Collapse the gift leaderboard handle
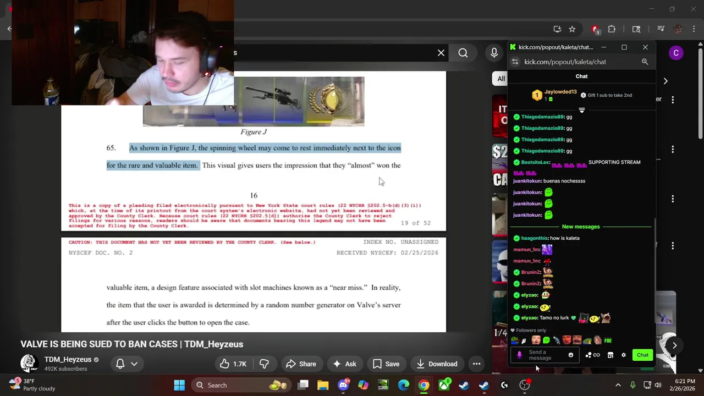Screen dimensions: 704x396 pyautogui.click(x=581, y=110)
